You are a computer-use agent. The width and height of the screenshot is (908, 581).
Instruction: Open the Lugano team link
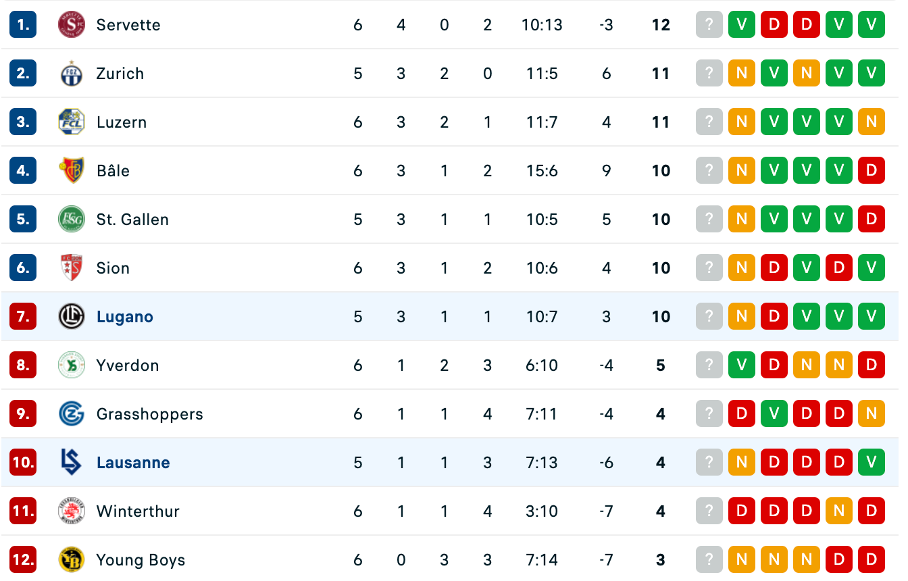pos(125,317)
